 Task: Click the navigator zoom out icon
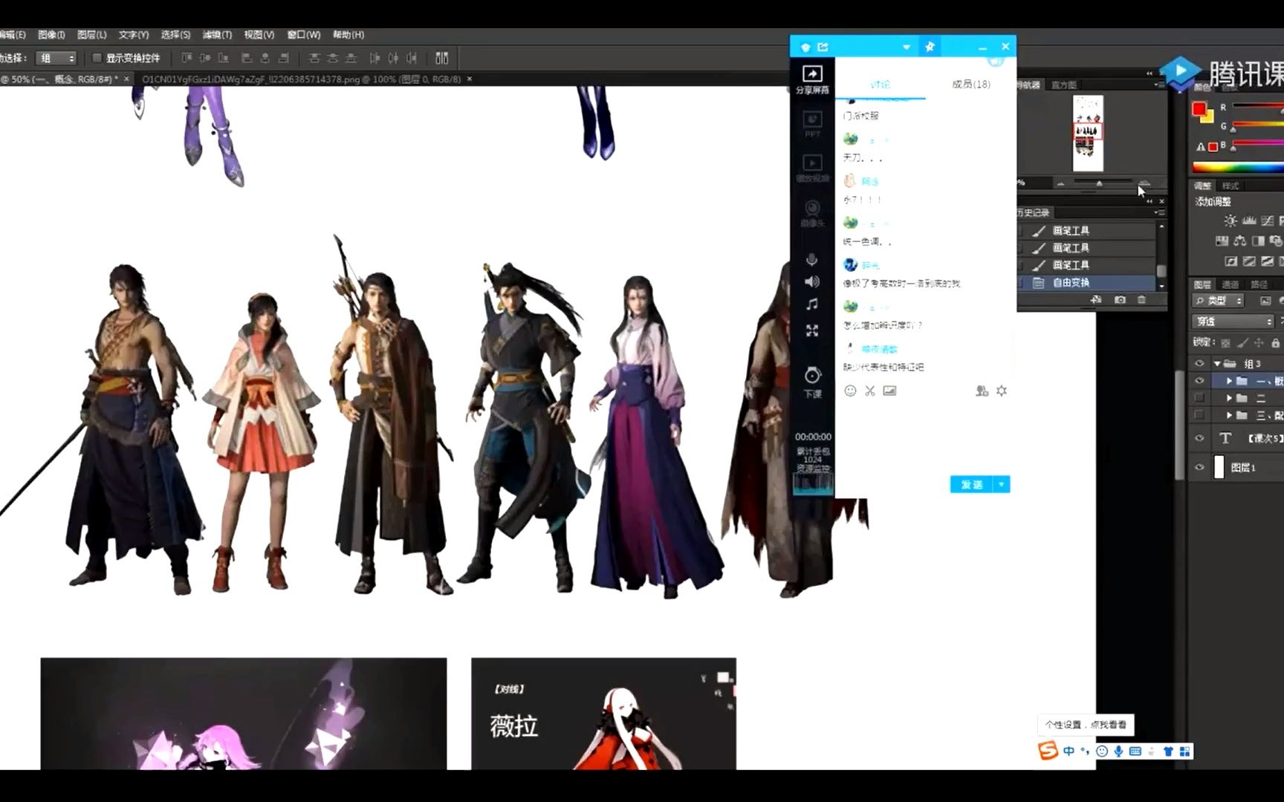click(1061, 183)
